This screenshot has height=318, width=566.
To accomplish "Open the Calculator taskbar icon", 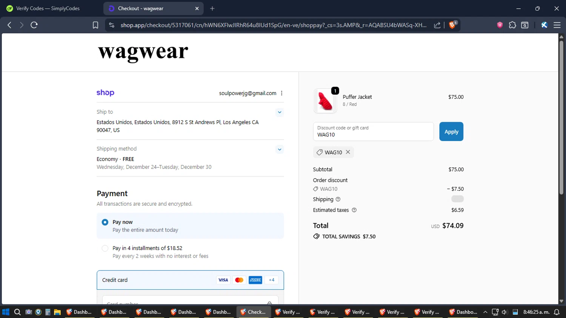I will (48, 312).
